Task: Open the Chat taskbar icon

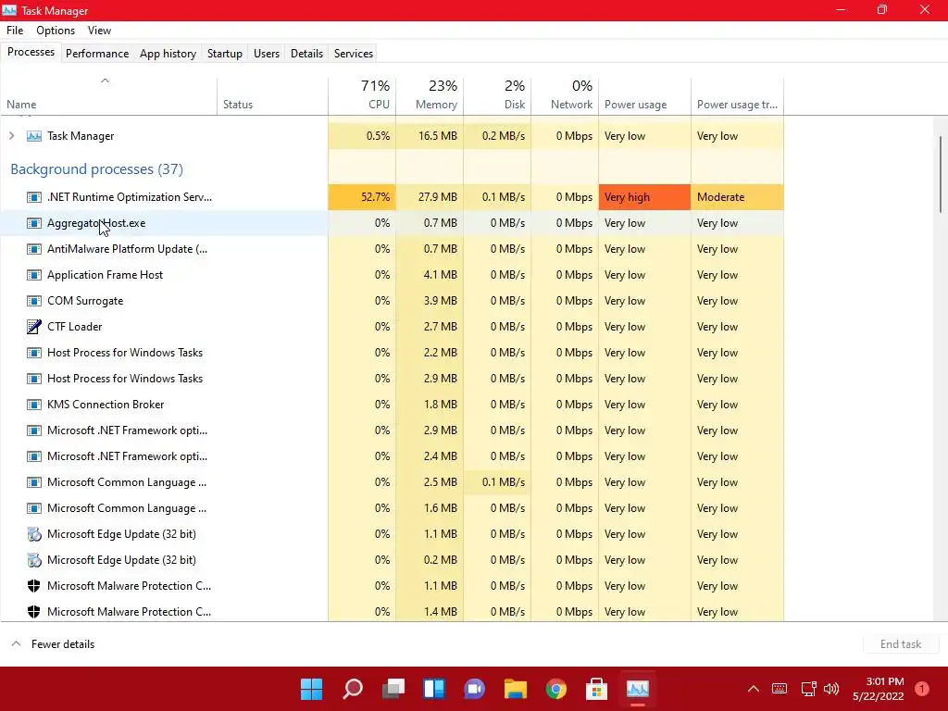Action: pyautogui.click(x=475, y=689)
